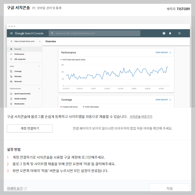Image resolution: width=195 pixels, height=195 pixels.
Task: Click setup step 2 about 허용 권한 요청
Action: 61,164
